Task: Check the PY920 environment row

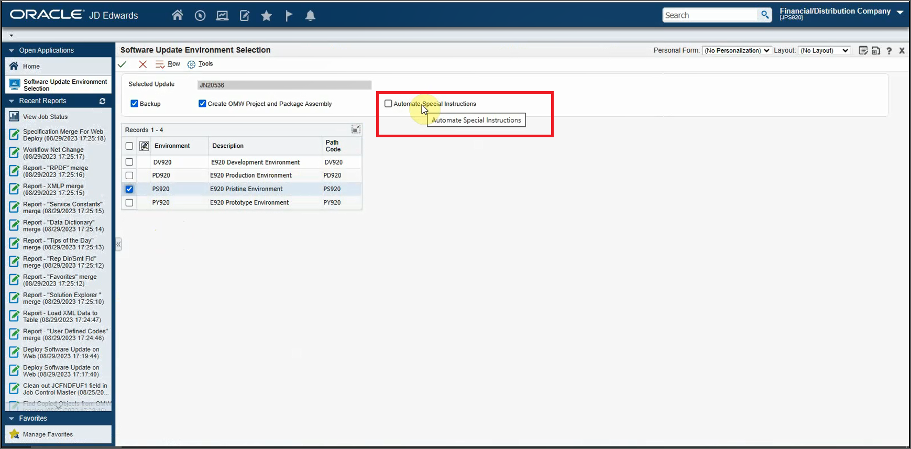Action: [x=129, y=203]
